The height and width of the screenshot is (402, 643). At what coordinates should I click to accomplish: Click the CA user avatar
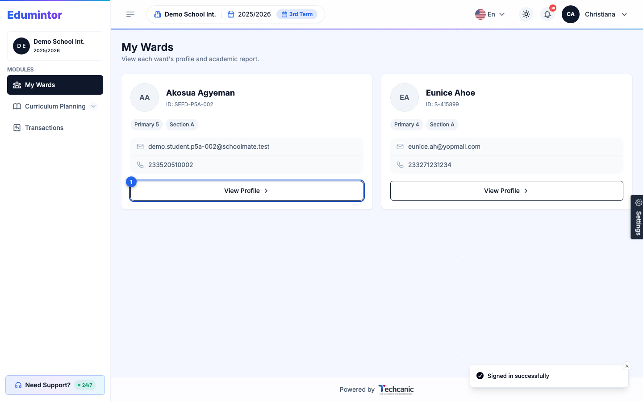[571, 14]
